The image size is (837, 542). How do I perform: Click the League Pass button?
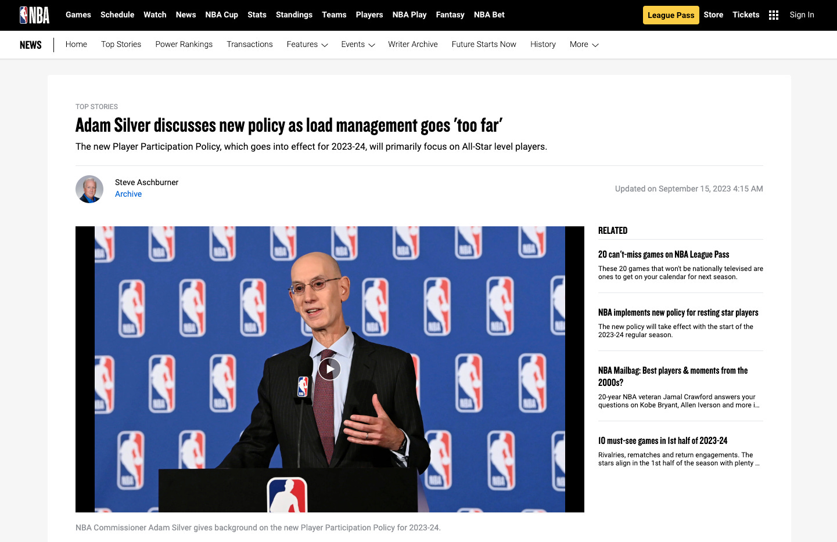coord(671,15)
